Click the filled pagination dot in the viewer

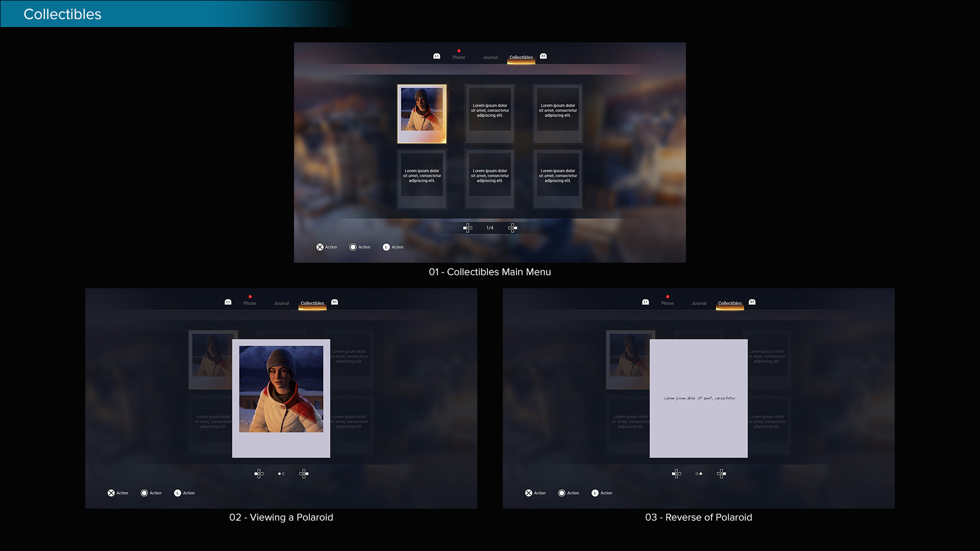coord(279,474)
